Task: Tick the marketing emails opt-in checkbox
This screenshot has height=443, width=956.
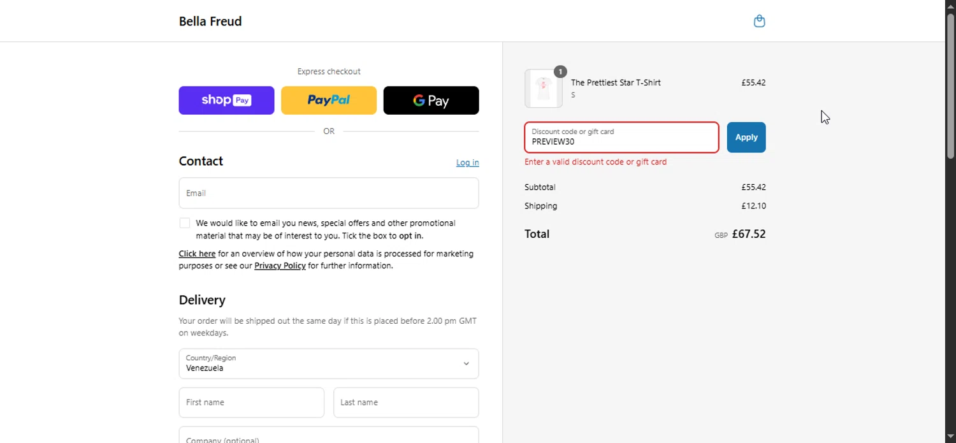Action: pos(185,223)
